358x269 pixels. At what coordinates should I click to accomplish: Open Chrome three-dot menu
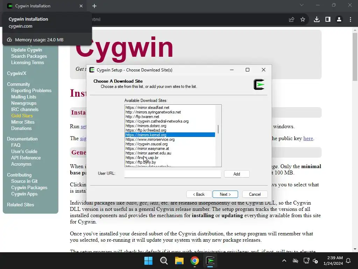pyautogui.click(x=350, y=20)
